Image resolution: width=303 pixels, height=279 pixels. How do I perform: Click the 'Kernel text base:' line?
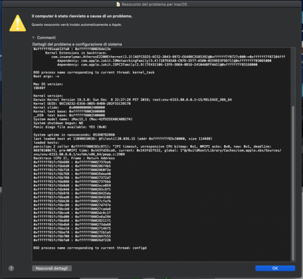click(x=69, y=111)
